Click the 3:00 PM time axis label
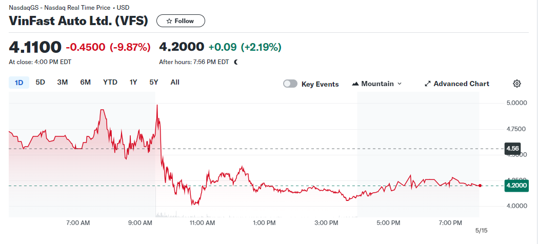538x244 pixels. tap(326, 223)
